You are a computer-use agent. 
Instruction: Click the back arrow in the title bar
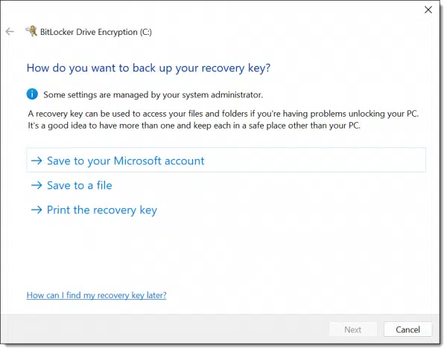coord(10,32)
